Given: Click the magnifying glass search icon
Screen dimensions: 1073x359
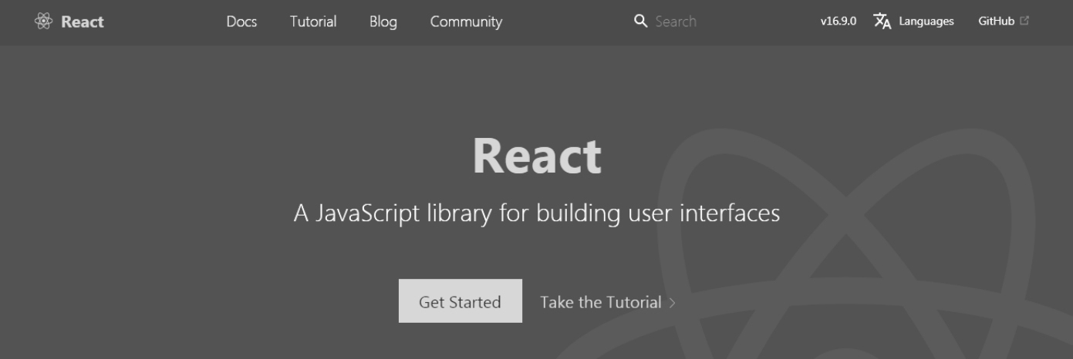Looking at the screenshot, I should 640,22.
